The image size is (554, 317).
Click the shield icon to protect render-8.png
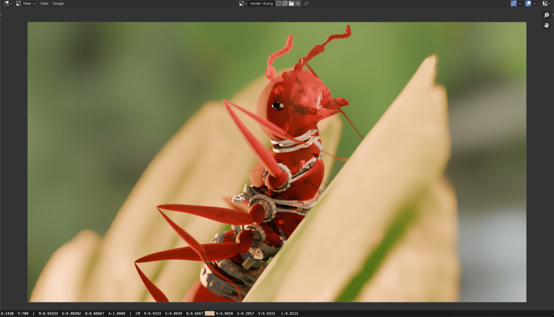(x=278, y=3)
